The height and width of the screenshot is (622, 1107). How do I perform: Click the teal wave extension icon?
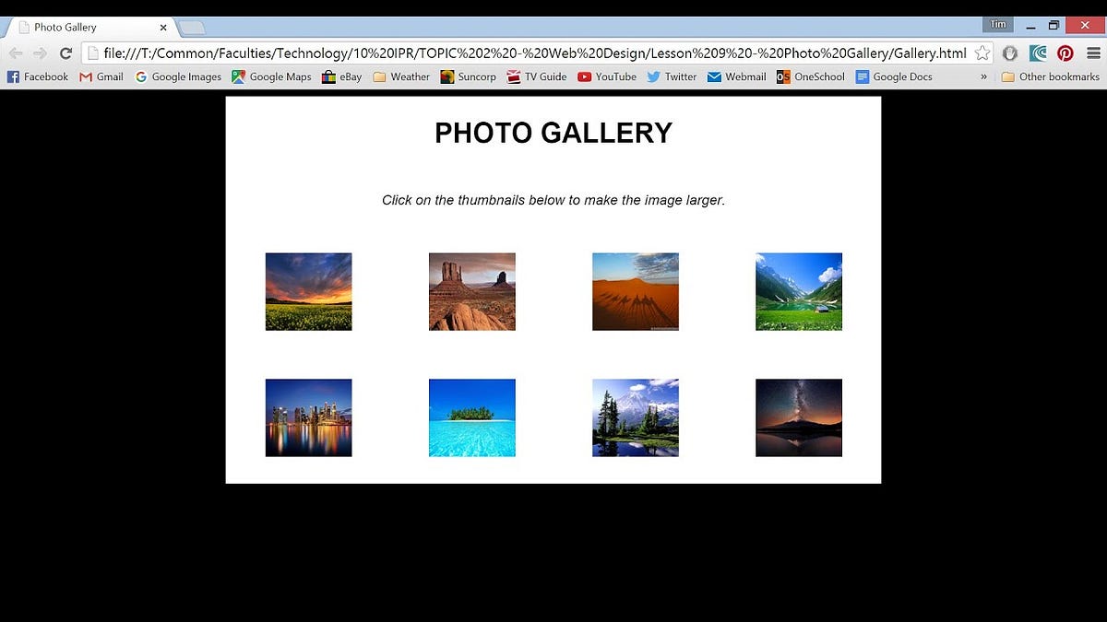point(1038,53)
